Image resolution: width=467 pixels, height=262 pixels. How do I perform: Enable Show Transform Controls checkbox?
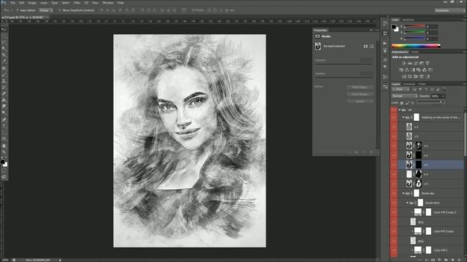click(x=60, y=10)
